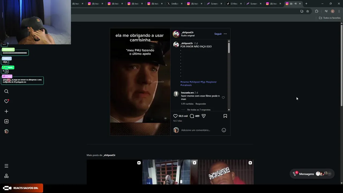Open the hamburger More menu in sidebar
The image size is (343, 193).
pos(6,166)
